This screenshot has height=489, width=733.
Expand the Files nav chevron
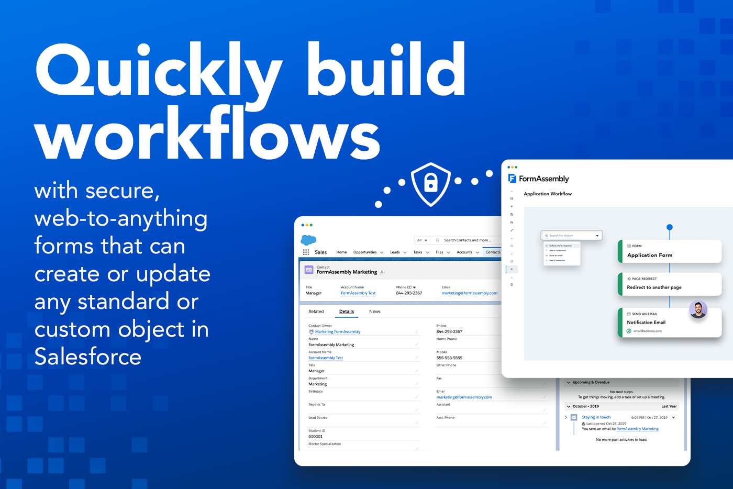coord(448,252)
